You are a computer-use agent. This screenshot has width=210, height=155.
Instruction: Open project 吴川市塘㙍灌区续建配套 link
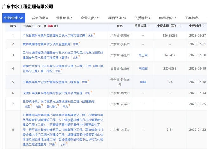63,55
